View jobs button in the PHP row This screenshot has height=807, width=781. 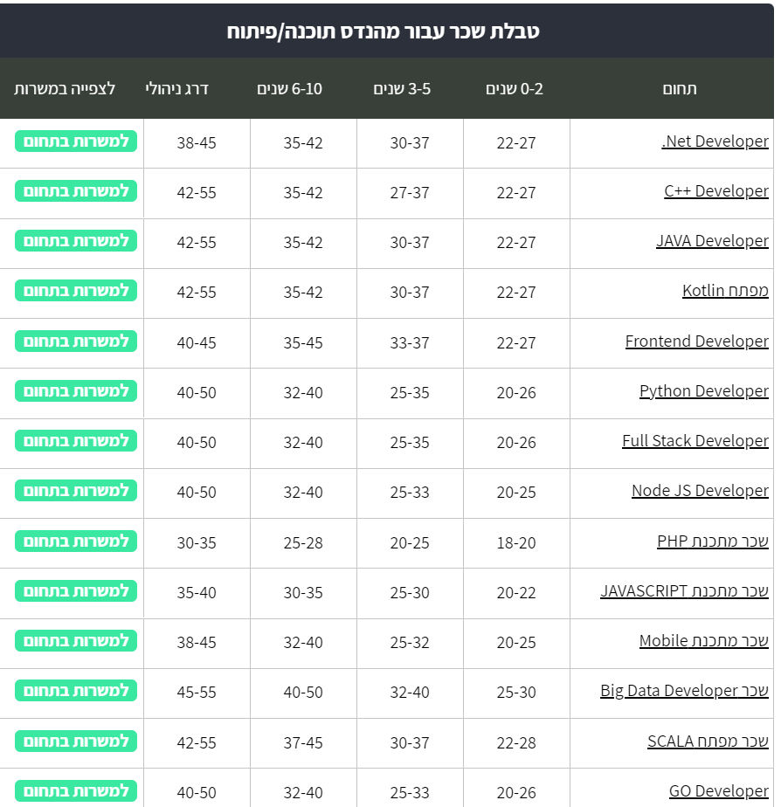pos(77,541)
